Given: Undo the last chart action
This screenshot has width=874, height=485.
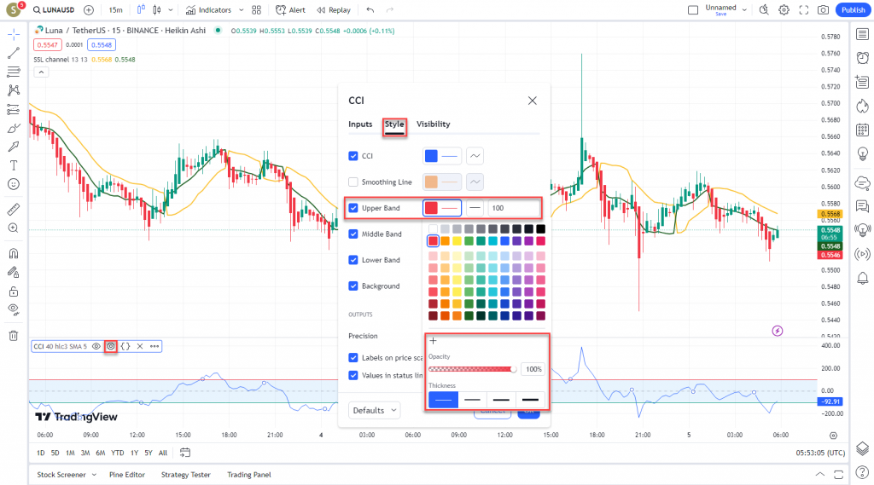Looking at the screenshot, I should [370, 10].
